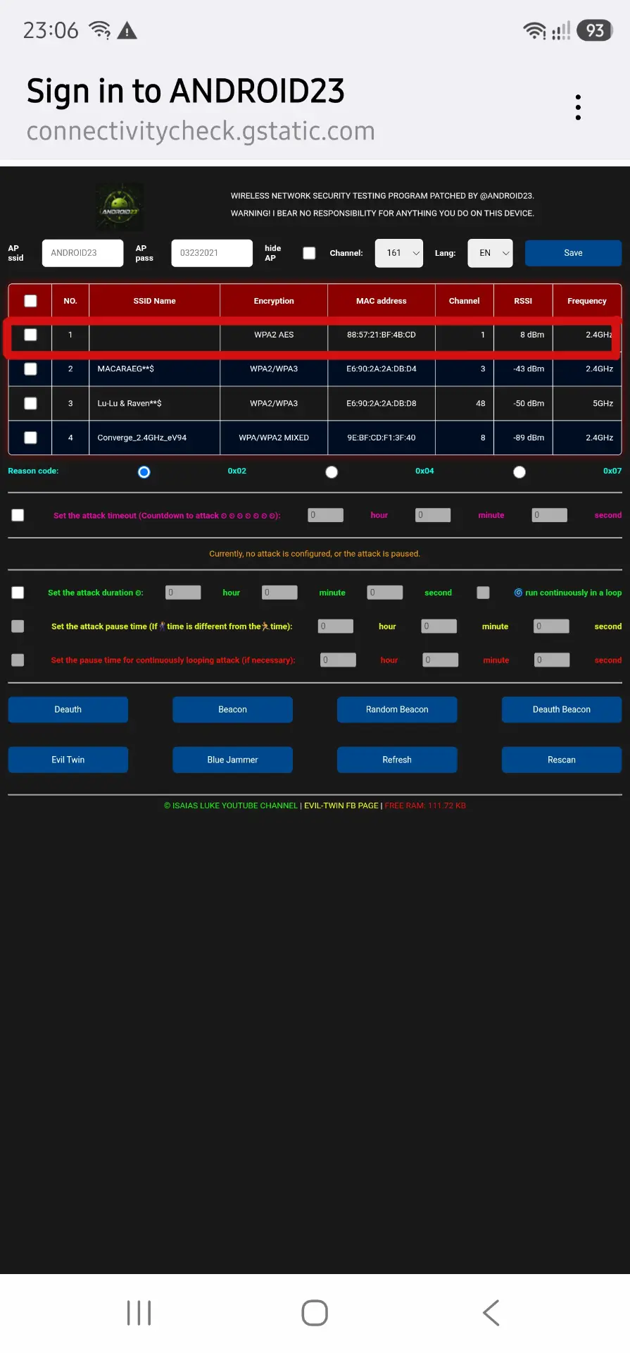Tap the cellular signal bars icon
This screenshot has width=630, height=1353.
click(561, 30)
